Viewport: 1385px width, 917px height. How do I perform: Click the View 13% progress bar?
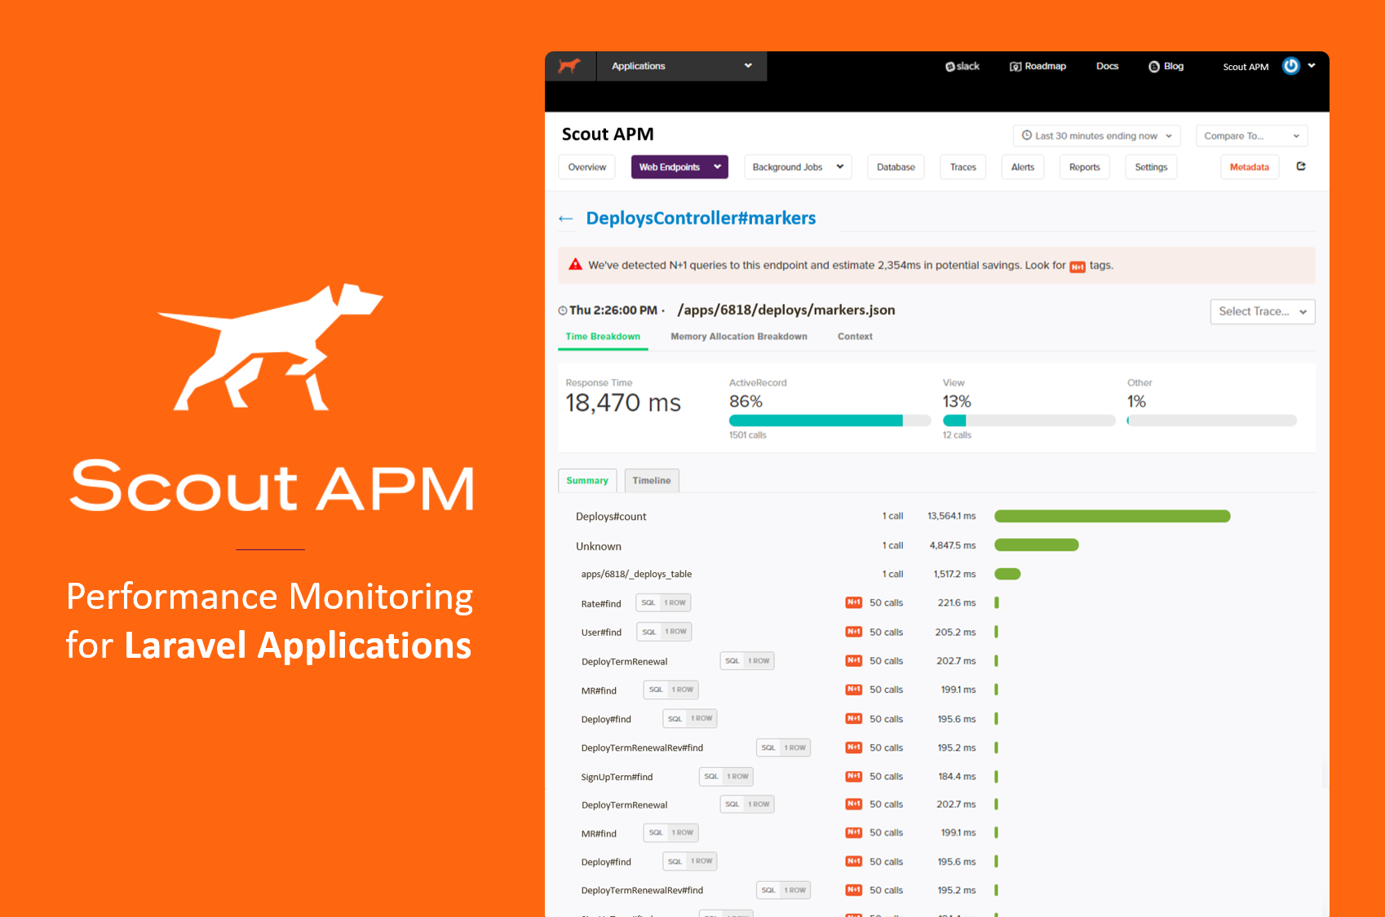click(1029, 421)
